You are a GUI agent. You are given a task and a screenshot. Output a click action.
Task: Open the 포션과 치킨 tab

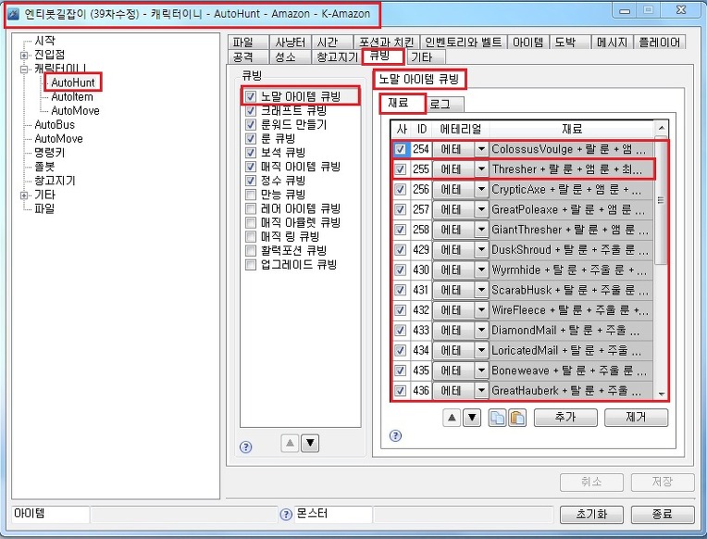pos(387,43)
